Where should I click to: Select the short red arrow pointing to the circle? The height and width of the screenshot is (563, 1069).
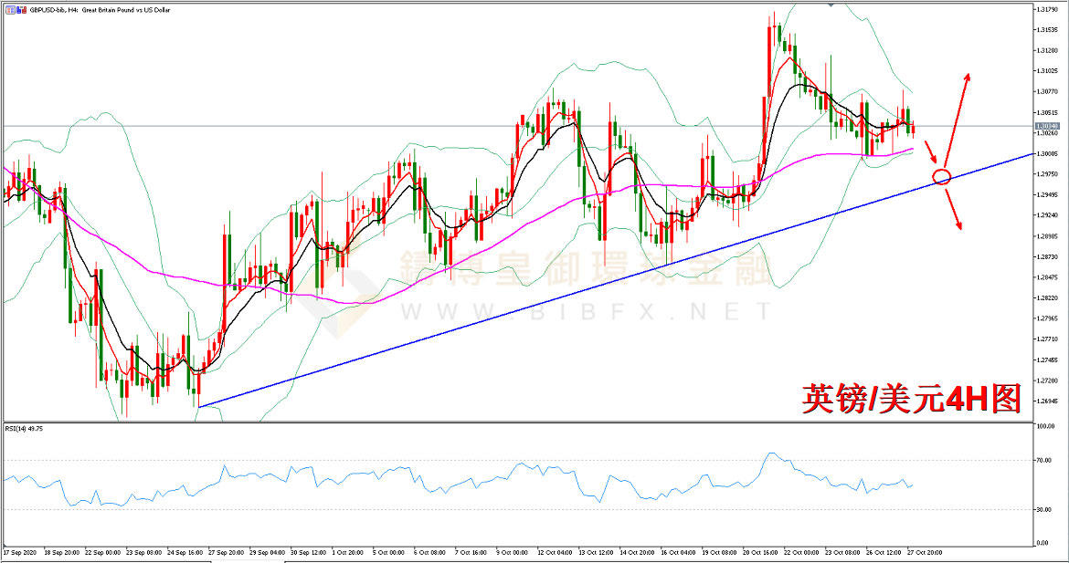pyautogui.click(x=931, y=152)
